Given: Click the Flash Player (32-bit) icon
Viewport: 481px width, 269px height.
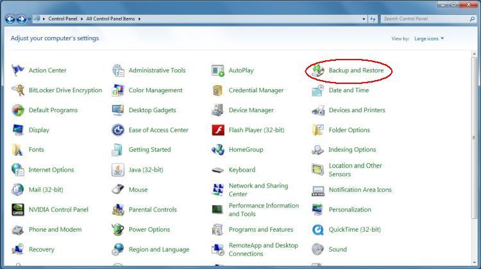Looking at the screenshot, I should pyautogui.click(x=218, y=130).
